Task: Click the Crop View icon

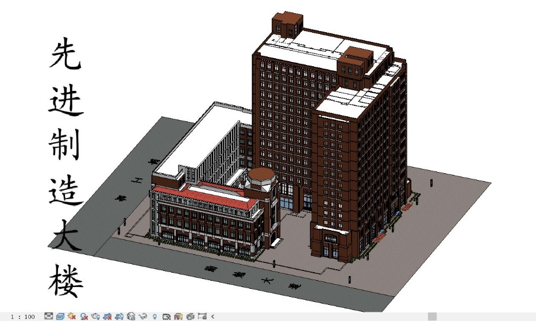Action: pos(107,316)
